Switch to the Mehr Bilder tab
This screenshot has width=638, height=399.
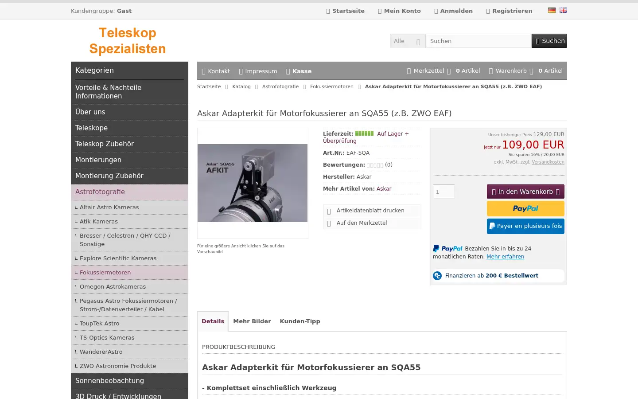pos(252,321)
